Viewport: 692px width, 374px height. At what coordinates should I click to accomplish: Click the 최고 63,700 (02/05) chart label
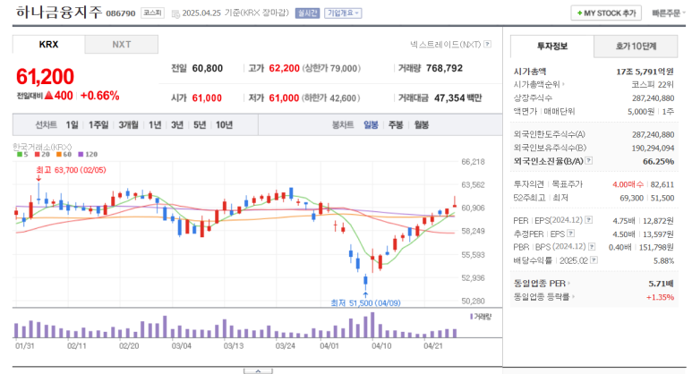tap(71, 170)
